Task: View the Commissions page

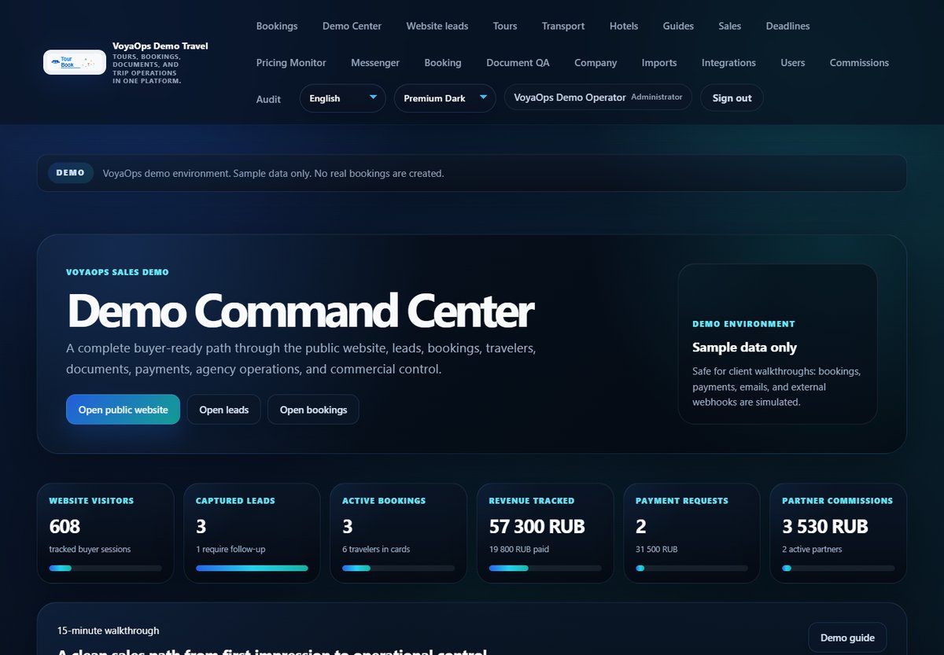Action: [859, 63]
